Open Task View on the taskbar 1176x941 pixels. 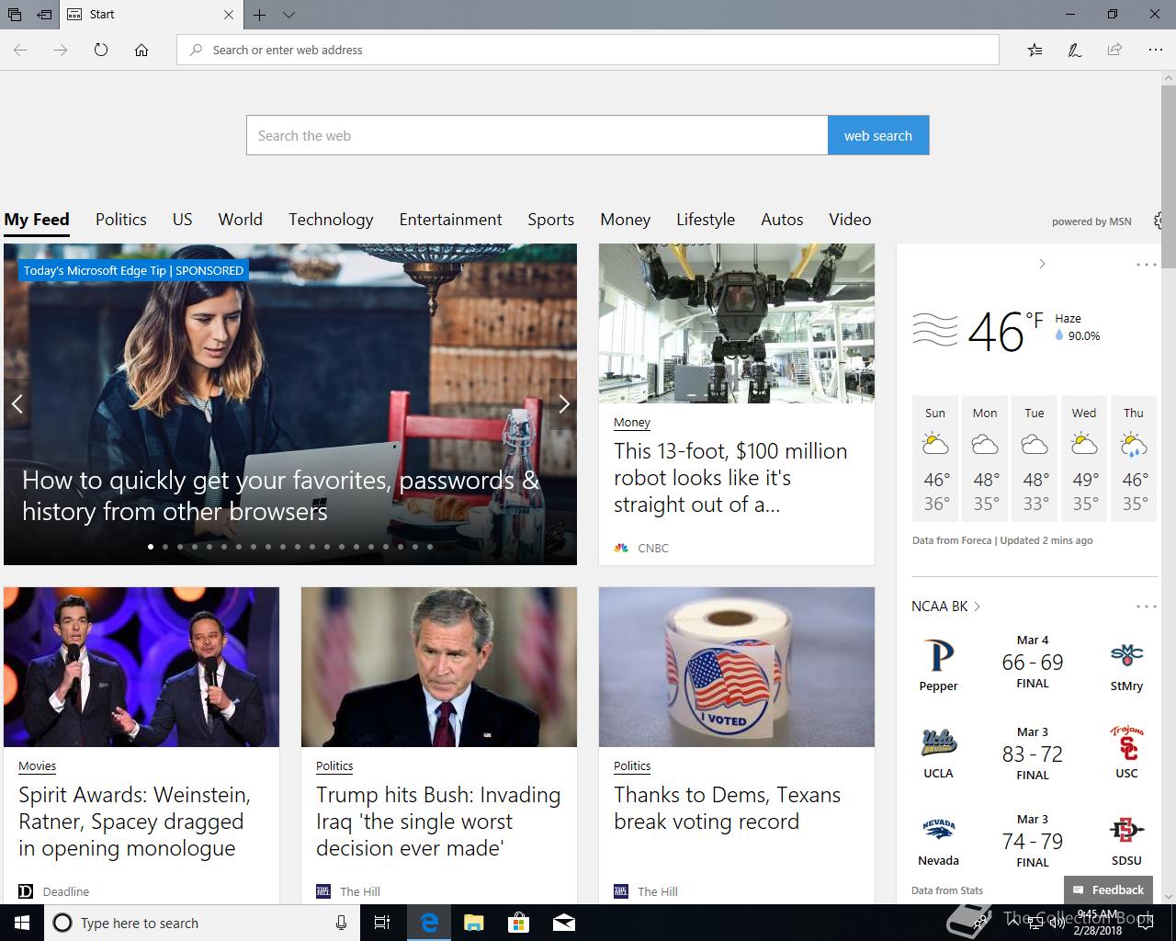pyautogui.click(x=382, y=923)
